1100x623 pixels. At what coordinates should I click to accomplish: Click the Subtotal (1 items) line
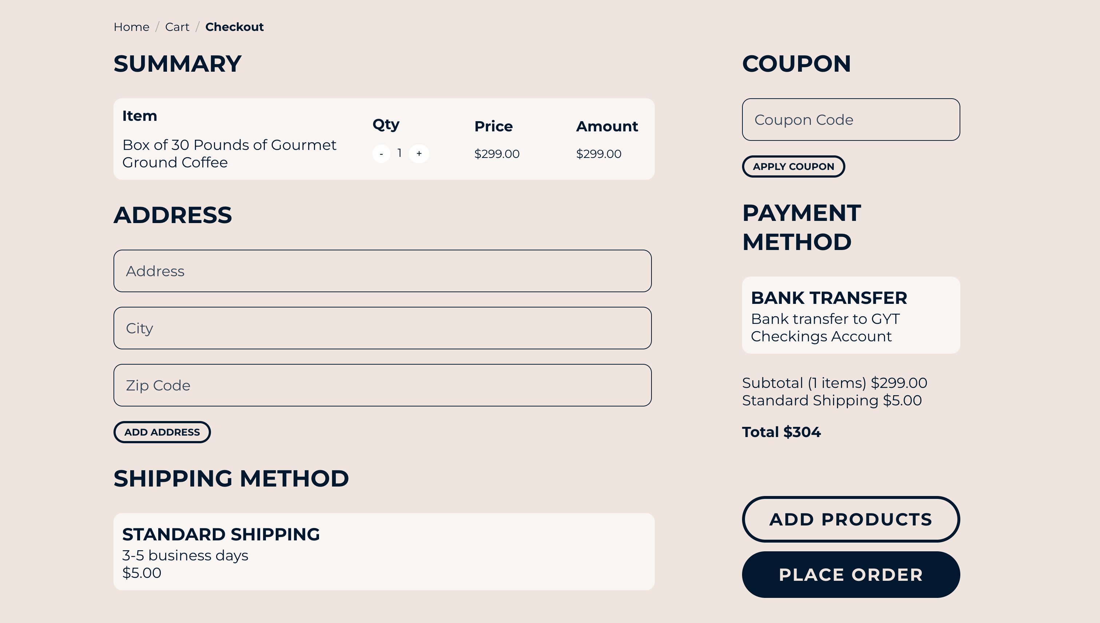834,383
